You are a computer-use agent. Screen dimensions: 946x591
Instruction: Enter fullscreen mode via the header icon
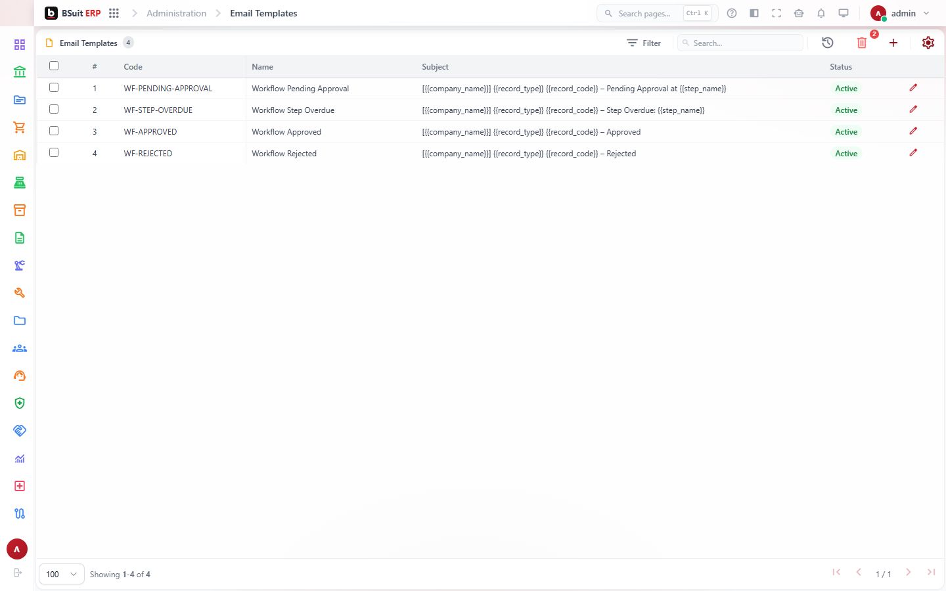[777, 13]
